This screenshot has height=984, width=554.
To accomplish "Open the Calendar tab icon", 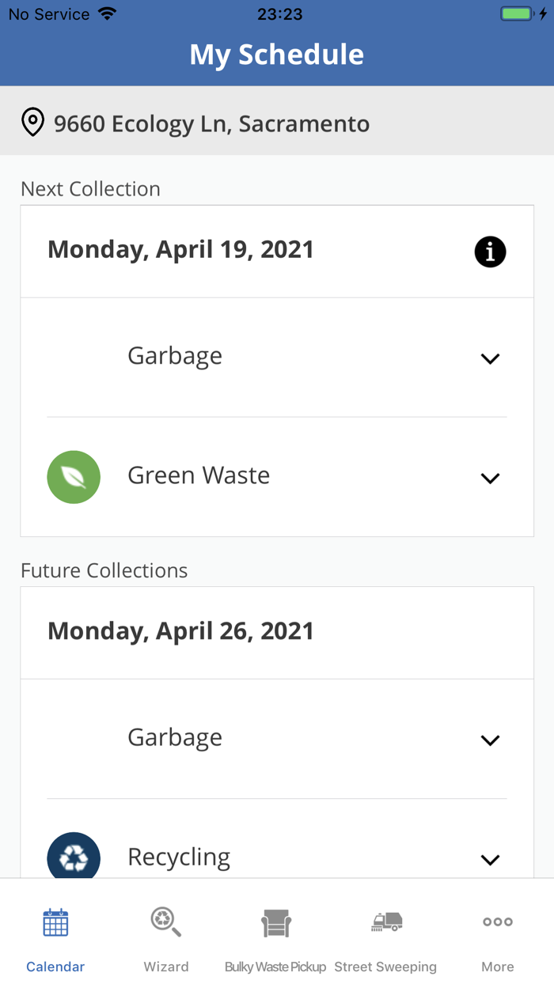I will pos(55,922).
